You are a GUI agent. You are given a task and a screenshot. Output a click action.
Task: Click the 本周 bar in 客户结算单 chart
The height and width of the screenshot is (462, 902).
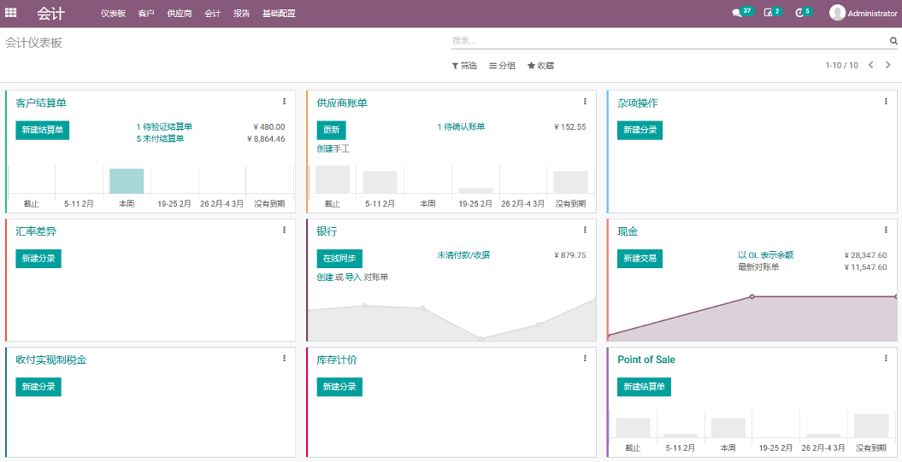[x=127, y=181]
